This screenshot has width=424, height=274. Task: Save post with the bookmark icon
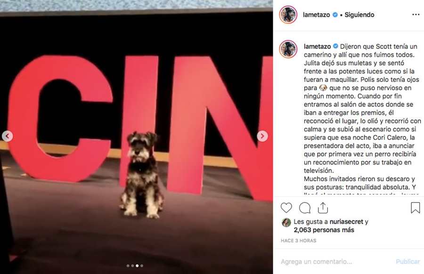click(x=415, y=208)
